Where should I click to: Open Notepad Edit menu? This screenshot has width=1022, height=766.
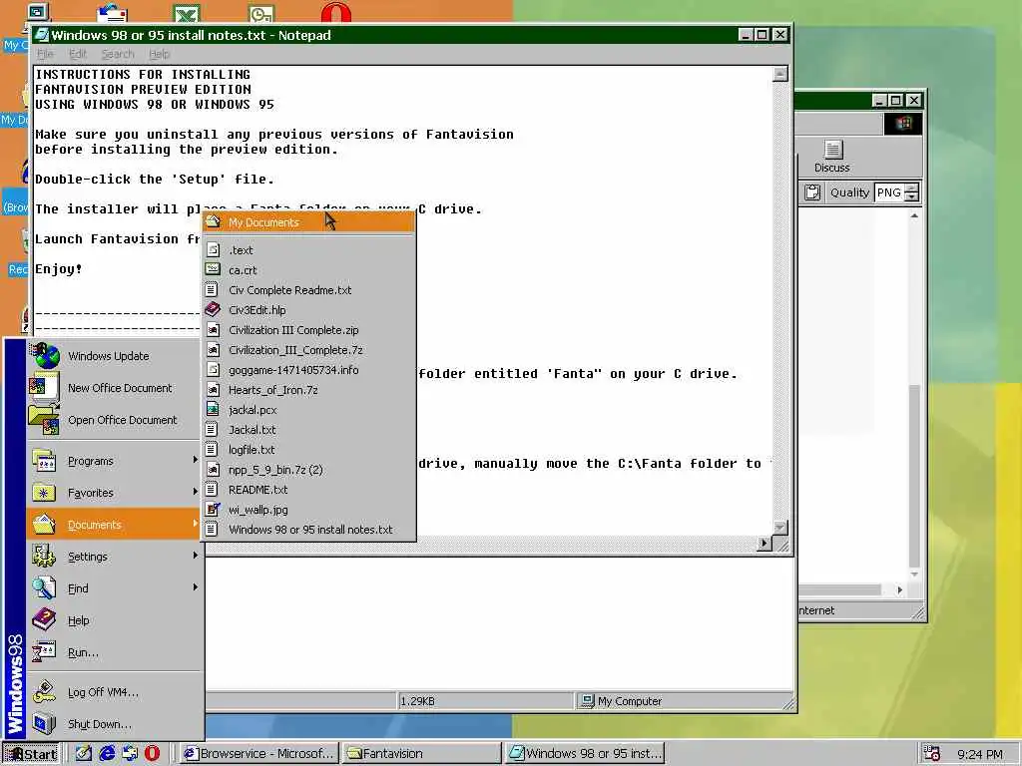(78, 54)
